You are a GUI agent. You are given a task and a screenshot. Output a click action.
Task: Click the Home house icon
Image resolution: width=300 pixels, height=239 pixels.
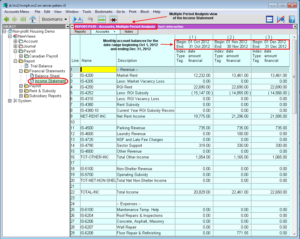32,20
